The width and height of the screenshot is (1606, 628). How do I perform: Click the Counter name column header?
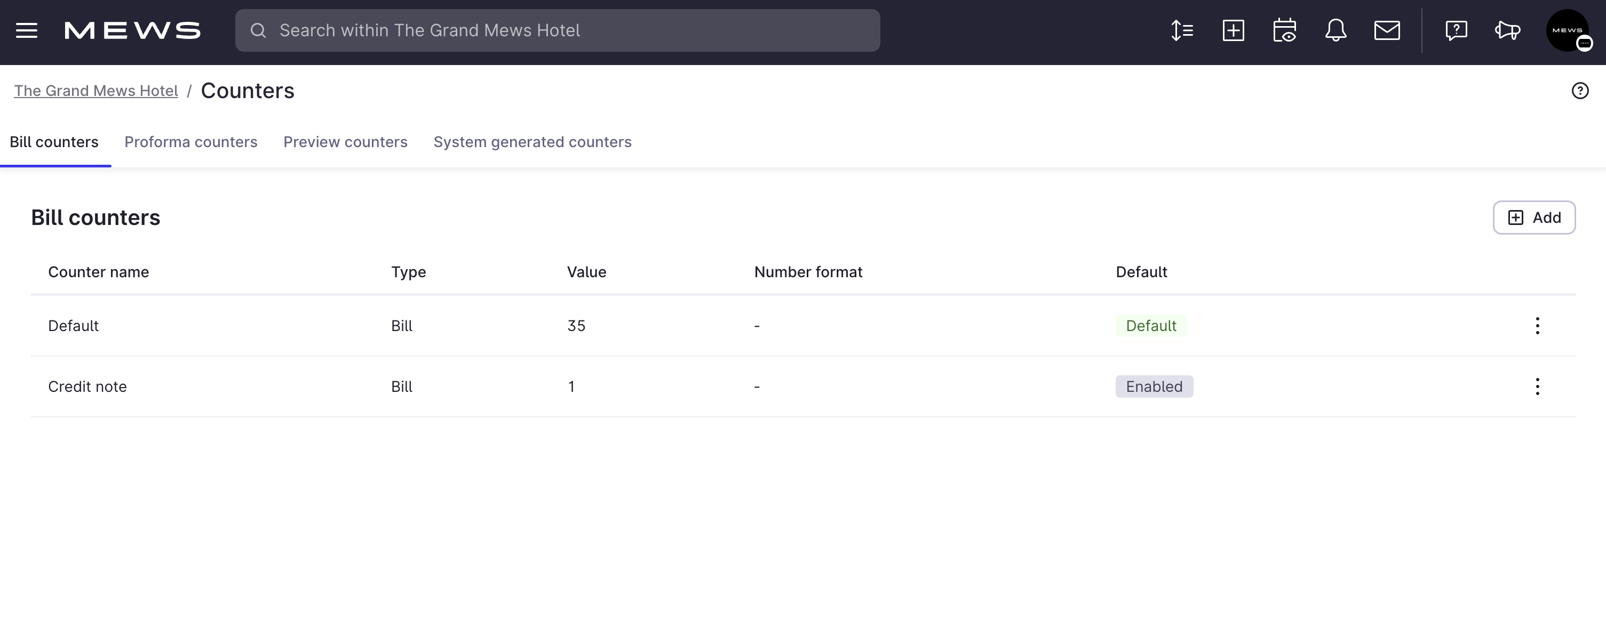pos(99,272)
